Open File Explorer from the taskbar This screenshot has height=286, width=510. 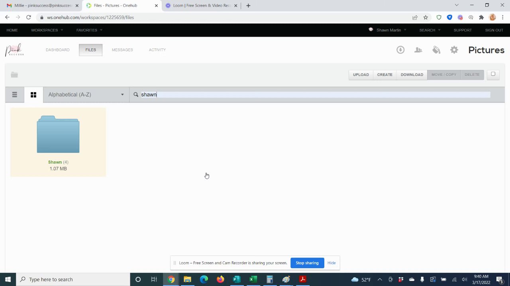click(x=187, y=279)
